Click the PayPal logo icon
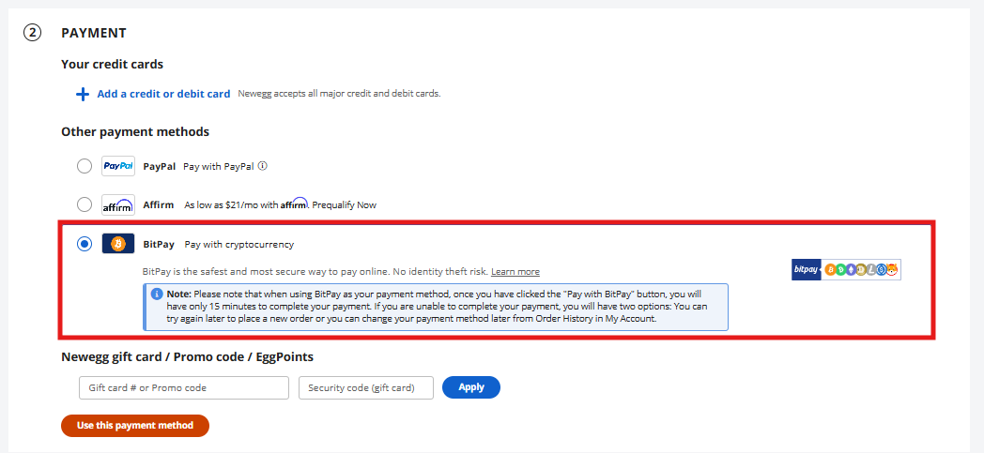The height and width of the screenshot is (453, 984). tap(118, 166)
